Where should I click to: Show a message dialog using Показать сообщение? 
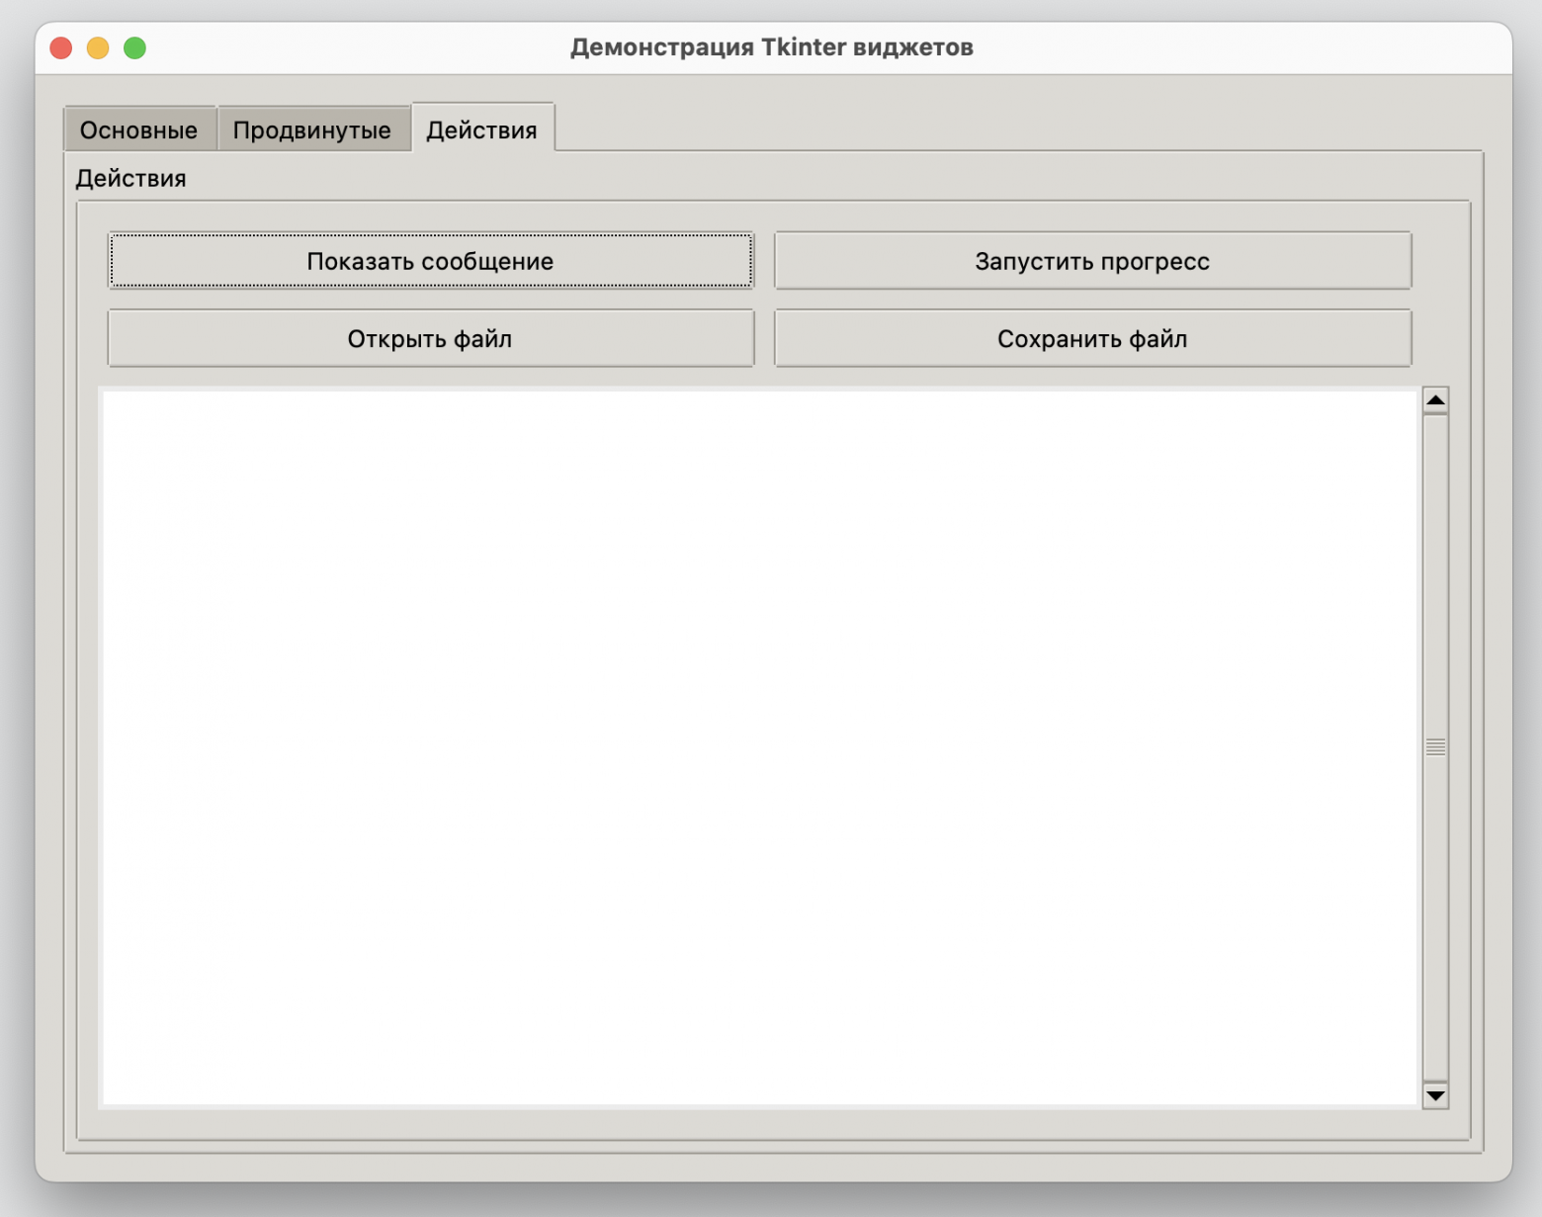pyautogui.click(x=430, y=261)
